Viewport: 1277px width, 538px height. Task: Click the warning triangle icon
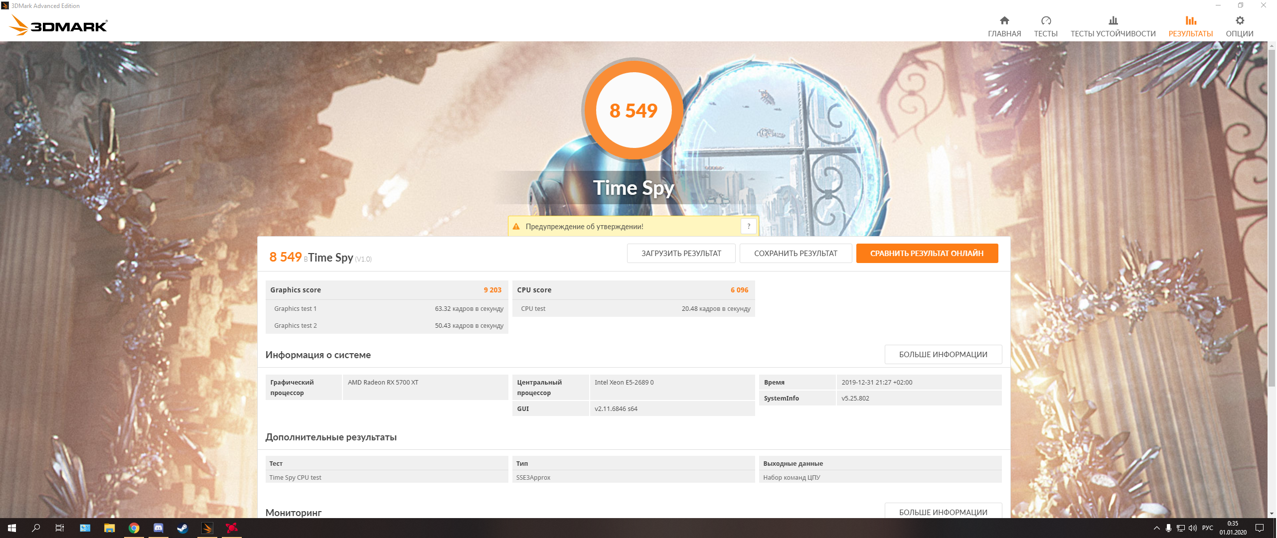coord(516,227)
